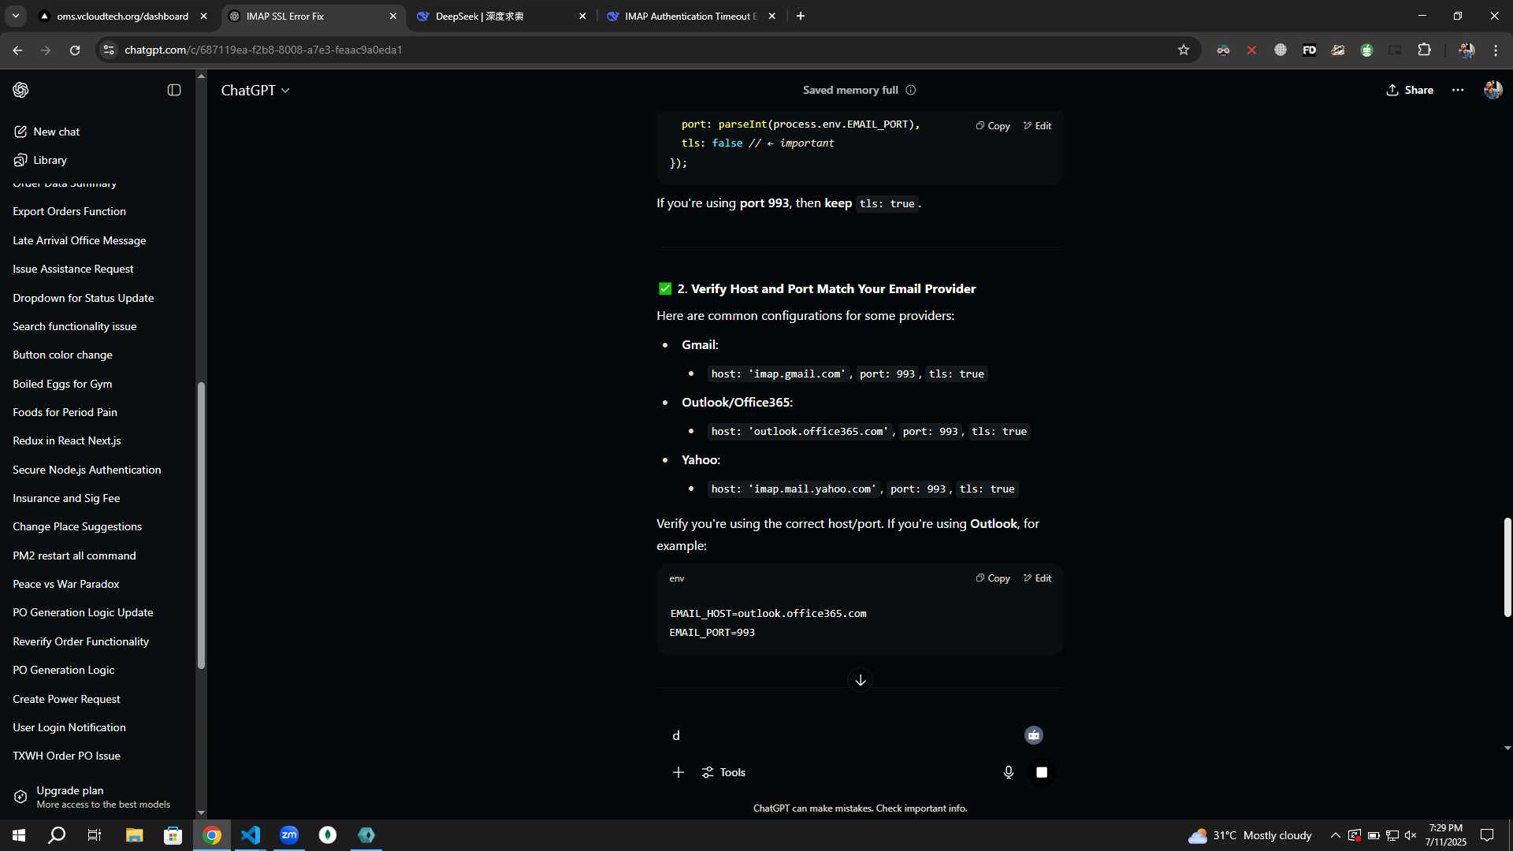This screenshot has width=1513, height=851.
Task: Click the chatgpt.com address bar URL
Action: point(263,50)
